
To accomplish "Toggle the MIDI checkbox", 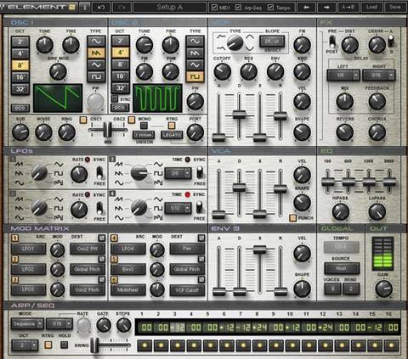I will [215, 7].
